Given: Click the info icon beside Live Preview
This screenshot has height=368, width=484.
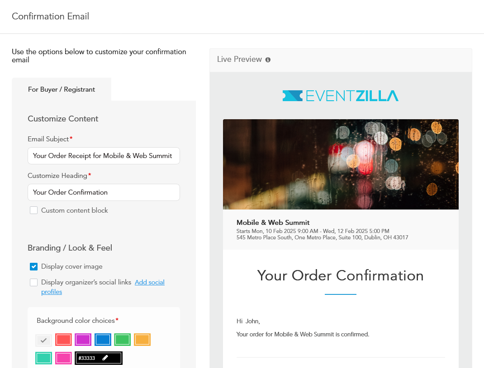Looking at the screenshot, I should 268,59.
